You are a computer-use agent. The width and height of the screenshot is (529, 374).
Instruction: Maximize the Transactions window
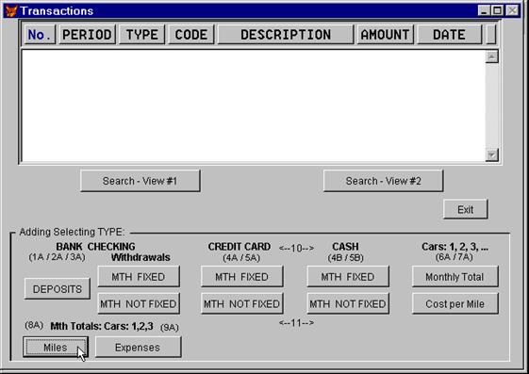coord(497,10)
